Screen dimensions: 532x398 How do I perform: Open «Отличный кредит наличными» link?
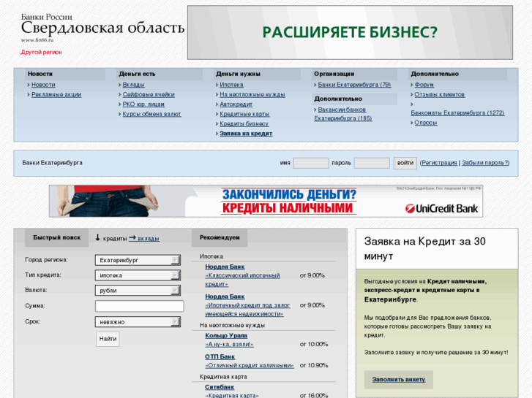[250, 365]
